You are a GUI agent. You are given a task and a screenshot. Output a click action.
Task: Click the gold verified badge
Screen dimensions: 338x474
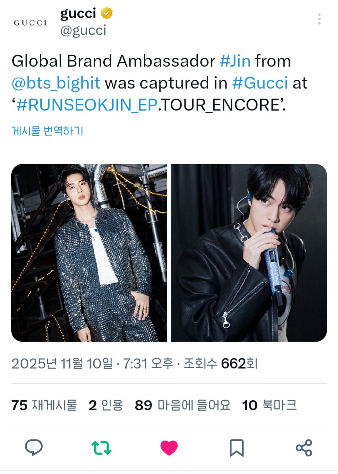point(107,13)
